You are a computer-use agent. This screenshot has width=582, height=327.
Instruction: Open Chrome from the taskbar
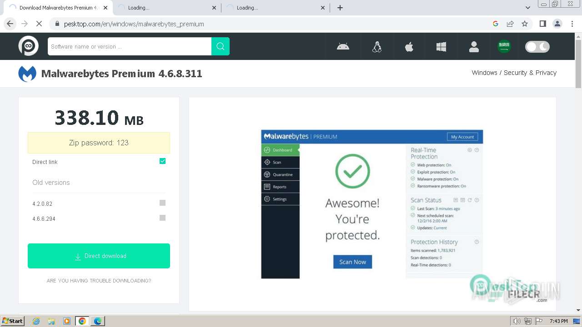(82, 321)
